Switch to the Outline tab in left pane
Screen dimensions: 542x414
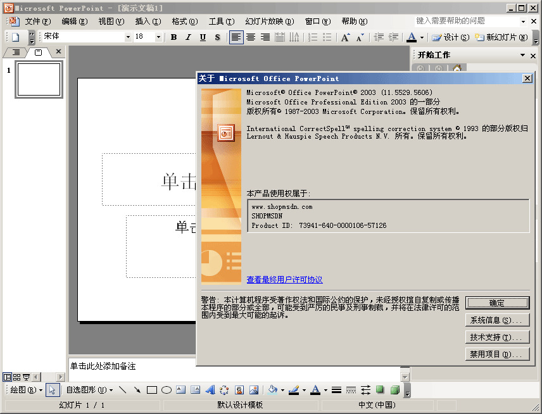[16, 52]
